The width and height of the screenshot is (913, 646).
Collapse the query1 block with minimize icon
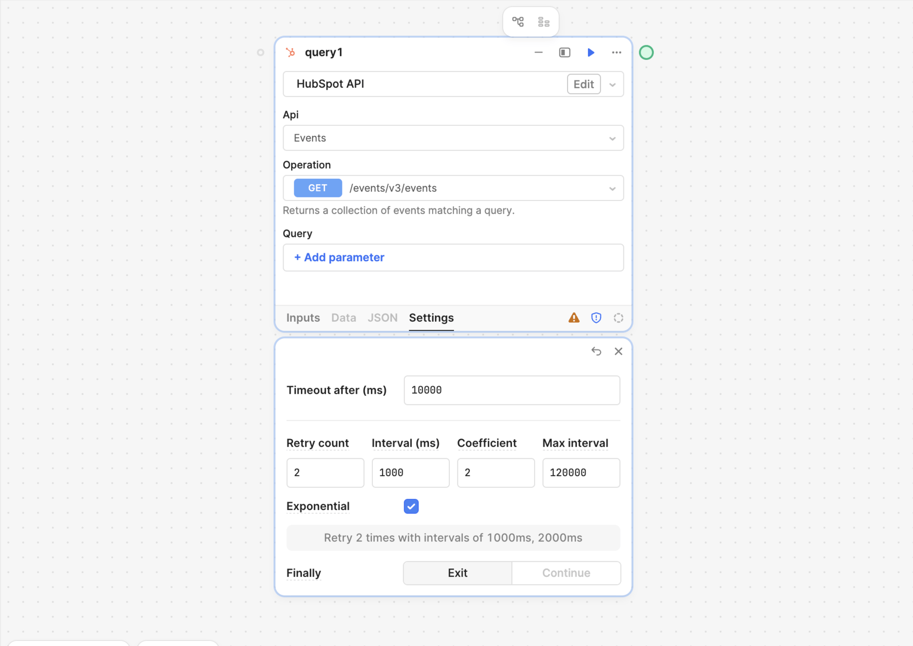pyautogui.click(x=539, y=52)
